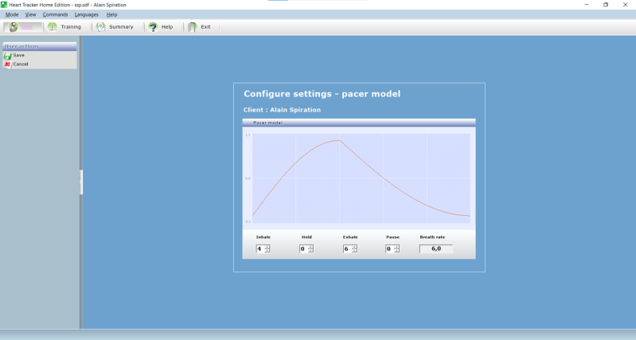This screenshot has height=340, width=636.
Task: Click the Help question mark icon
Action: (x=153, y=27)
